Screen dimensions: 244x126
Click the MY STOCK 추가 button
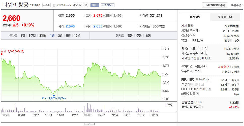pyautogui.click(x=215, y=5)
